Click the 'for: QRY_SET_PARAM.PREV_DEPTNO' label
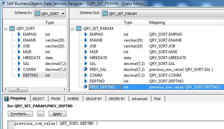This screenshot has width=224, height=129. tap(40, 106)
